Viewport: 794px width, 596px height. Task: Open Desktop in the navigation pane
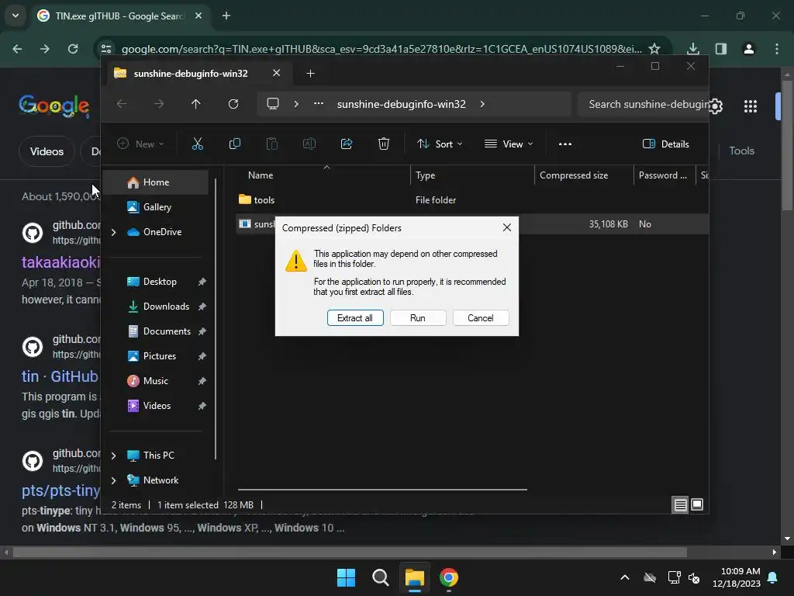tap(160, 281)
